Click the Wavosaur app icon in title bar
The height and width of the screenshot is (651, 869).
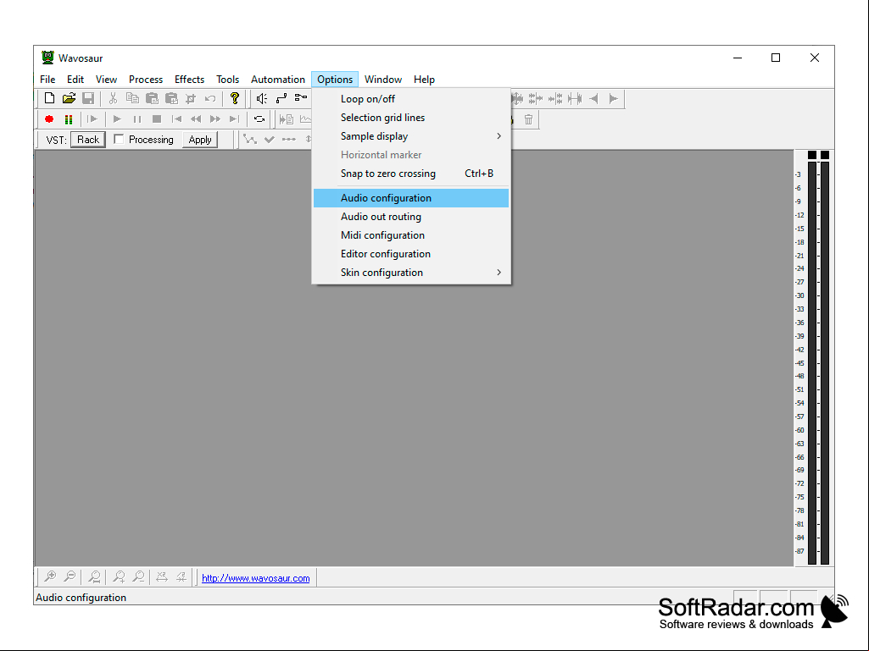(48, 58)
